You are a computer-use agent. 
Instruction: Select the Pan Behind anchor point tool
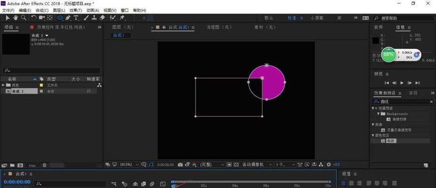click(x=50, y=18)
